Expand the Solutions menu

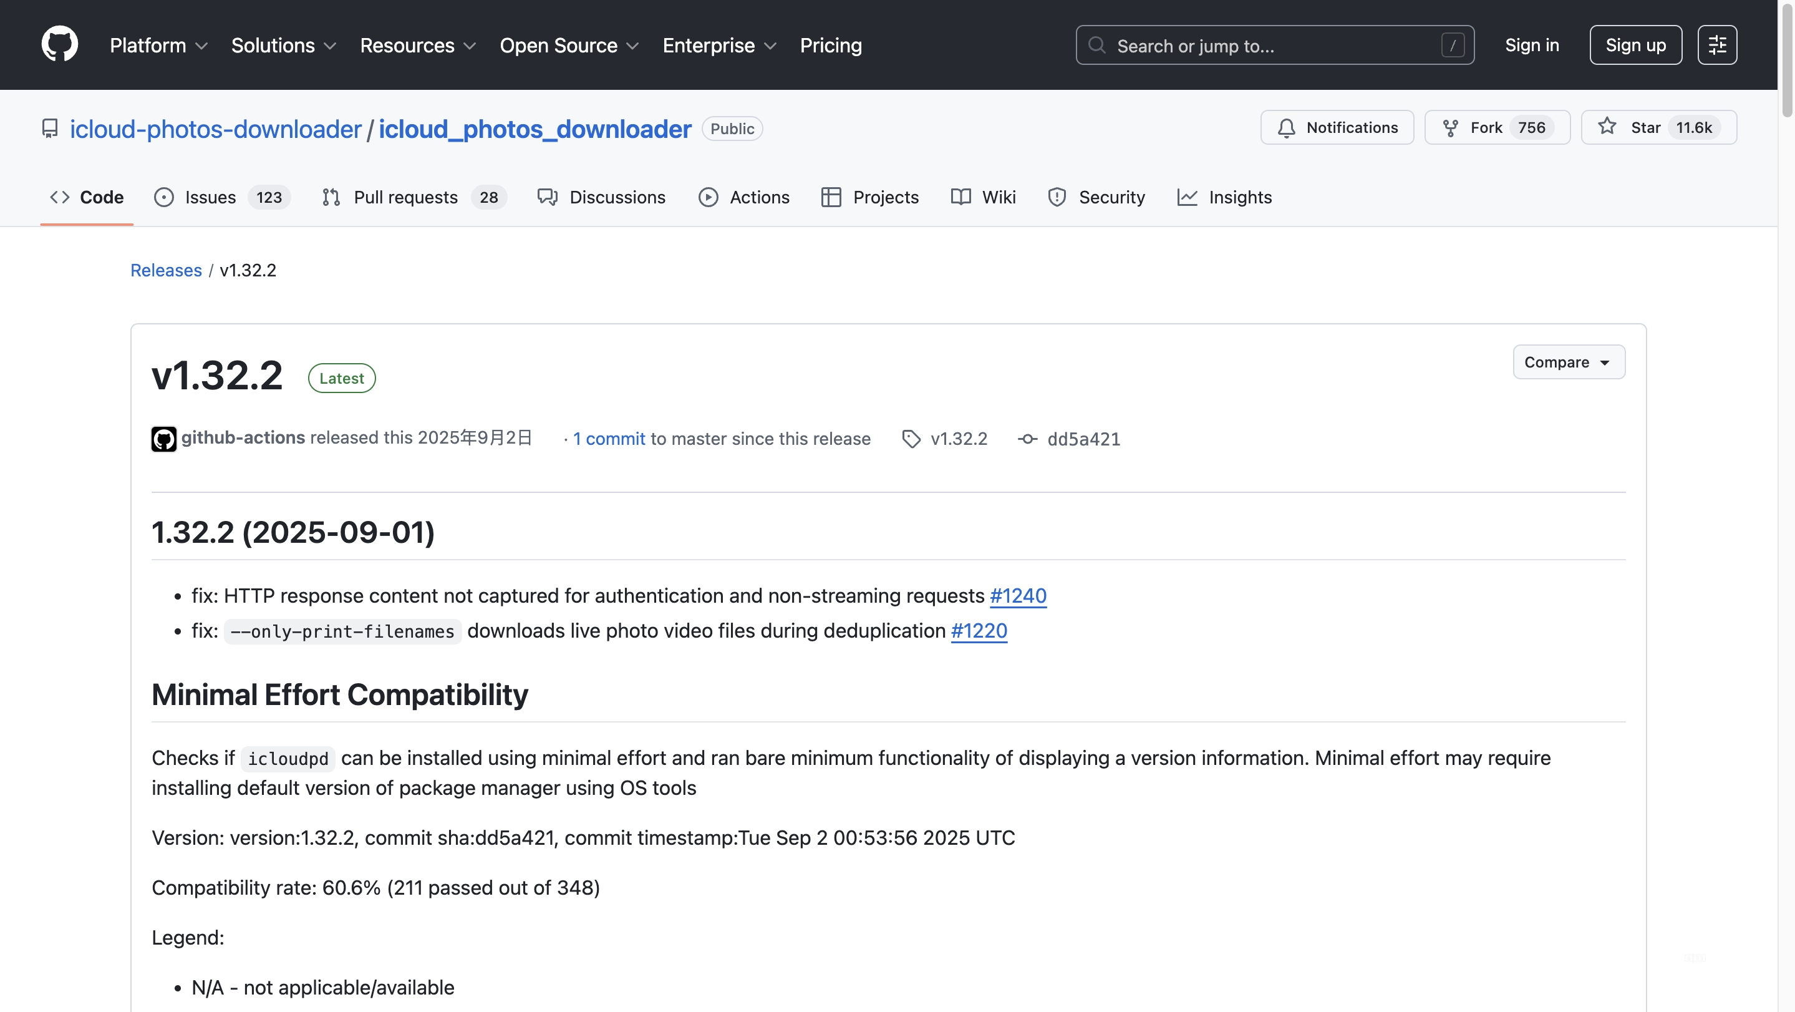284,46
